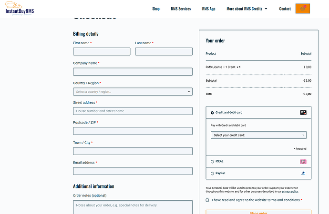Screen dimensions: 329x214
Task: Focus the First name field
Action: pyautogui.click(x=102, y=51)
